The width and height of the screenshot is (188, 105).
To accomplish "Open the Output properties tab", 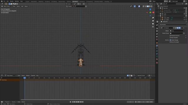I will coord(157,31).
